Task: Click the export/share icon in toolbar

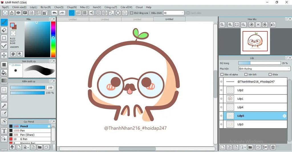Action: tap(12, 13)
